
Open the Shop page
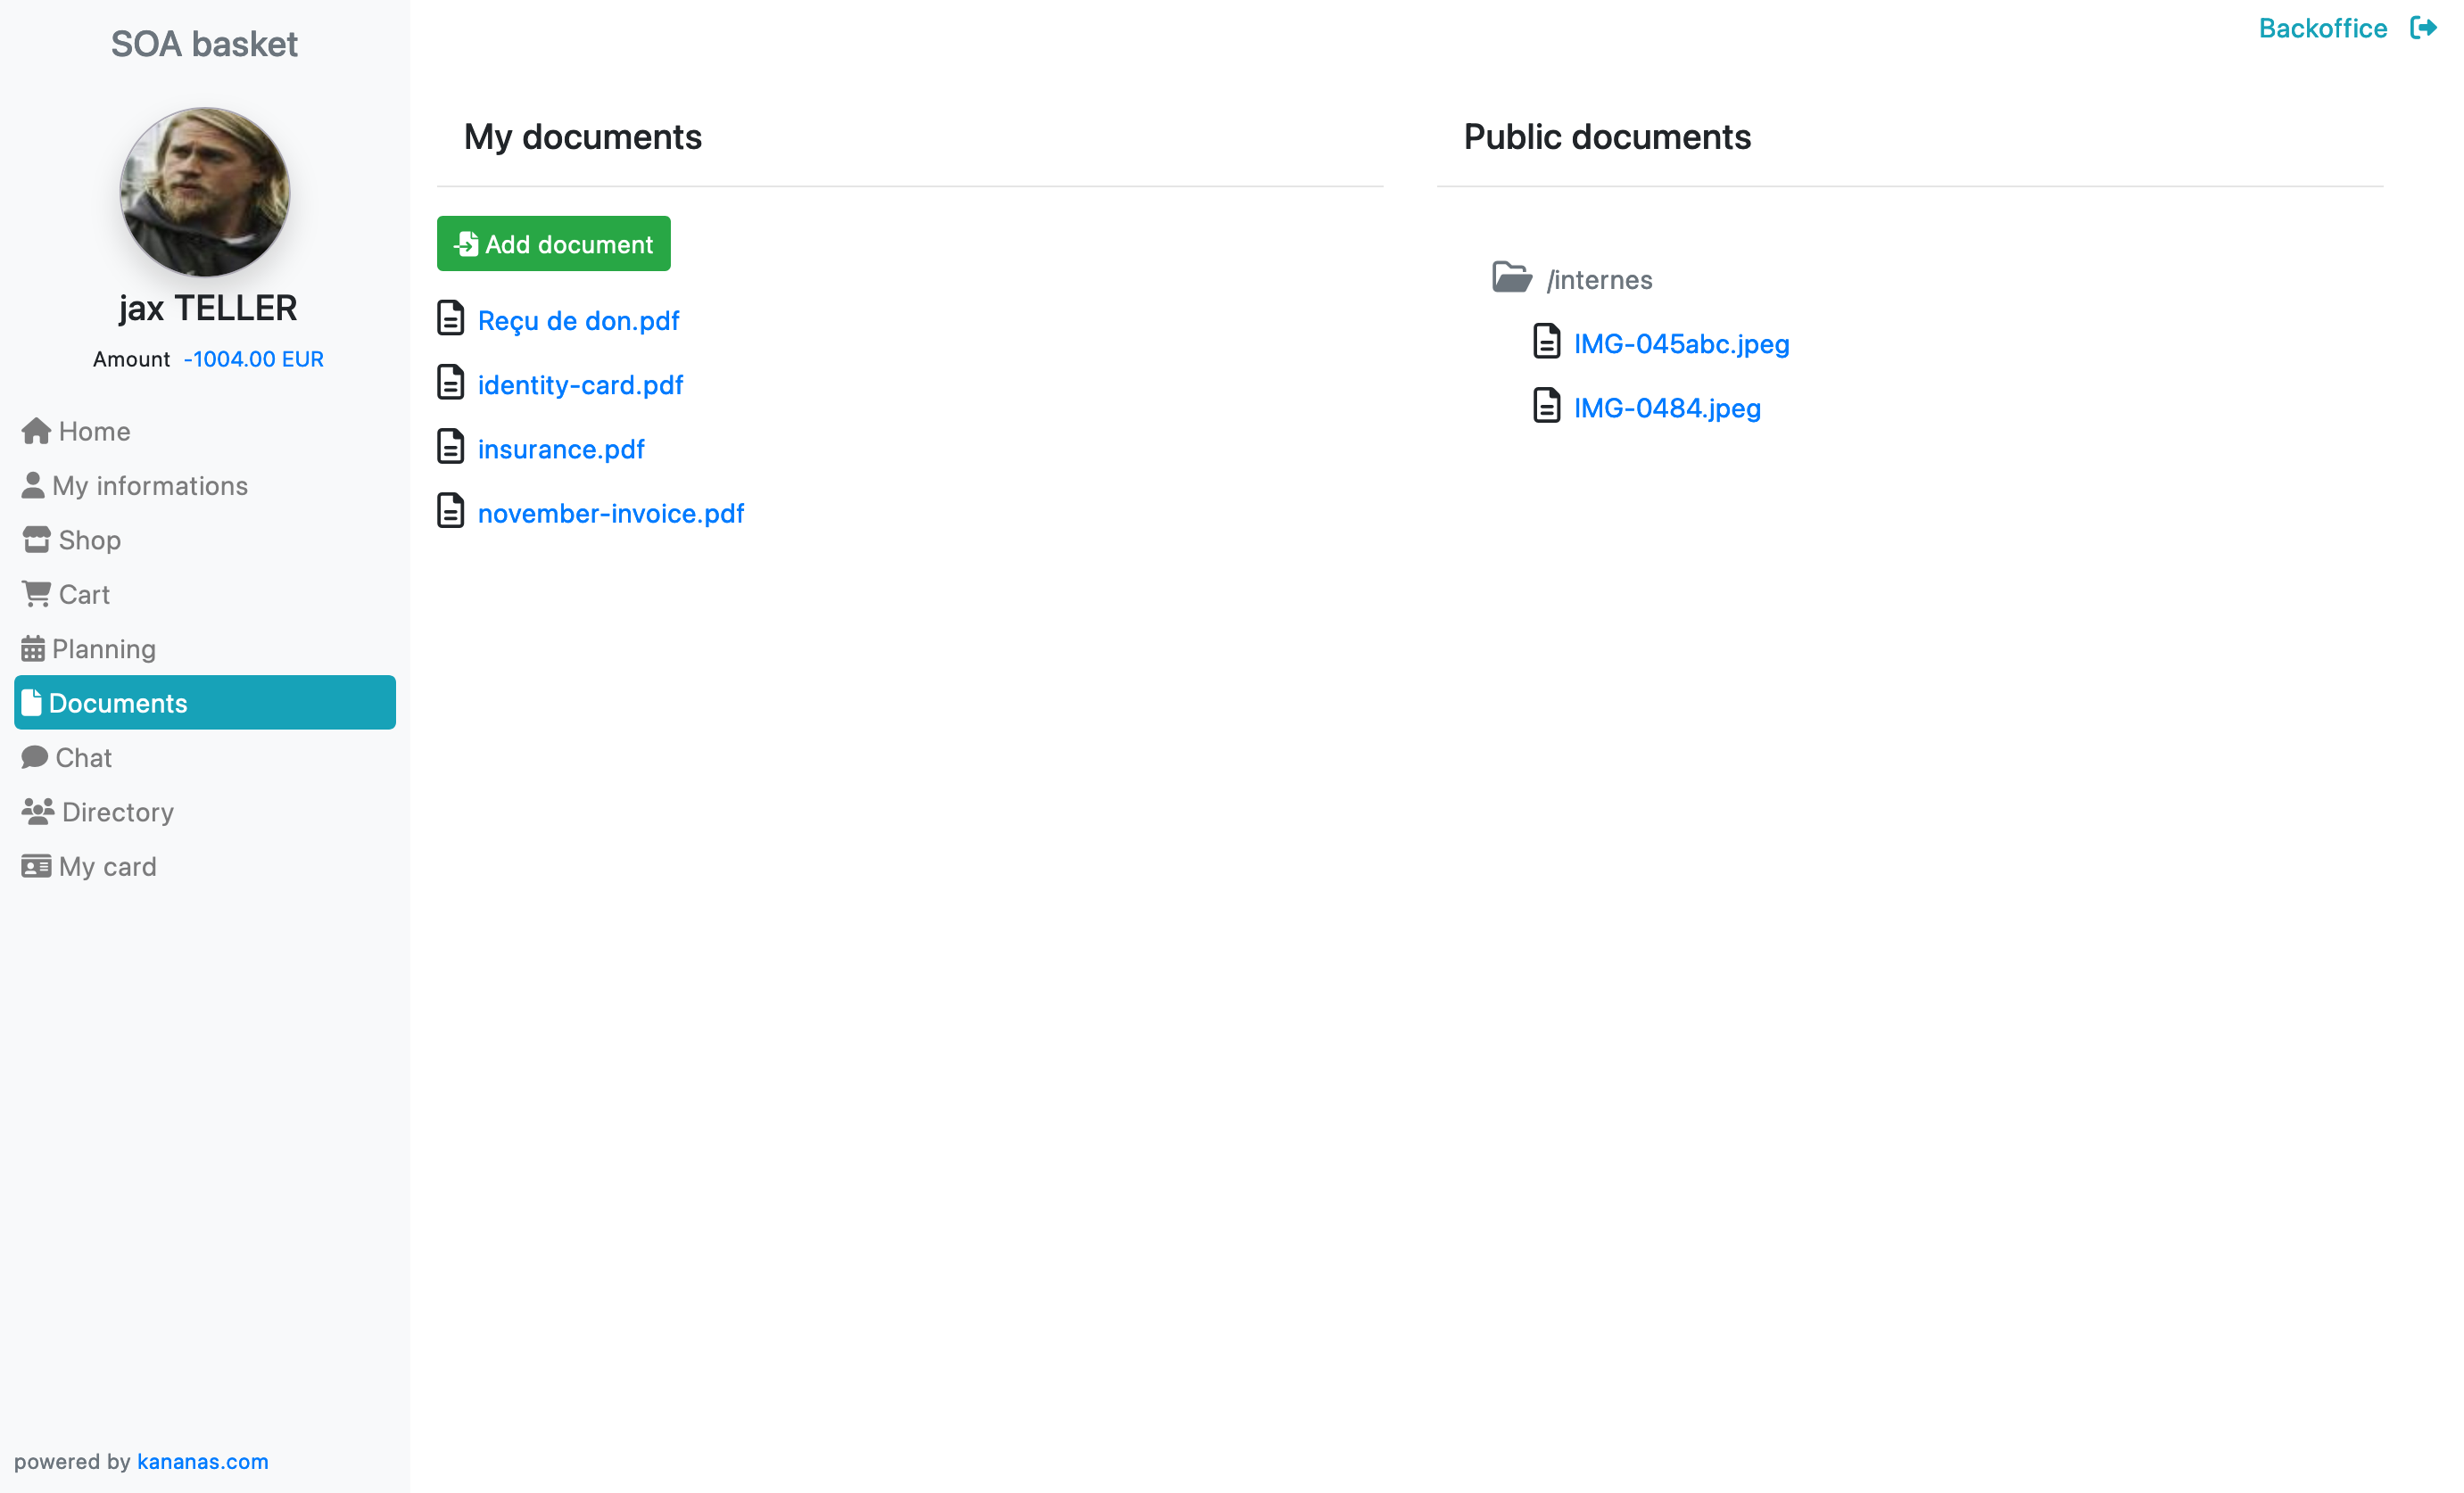click(x=205, y=540)
